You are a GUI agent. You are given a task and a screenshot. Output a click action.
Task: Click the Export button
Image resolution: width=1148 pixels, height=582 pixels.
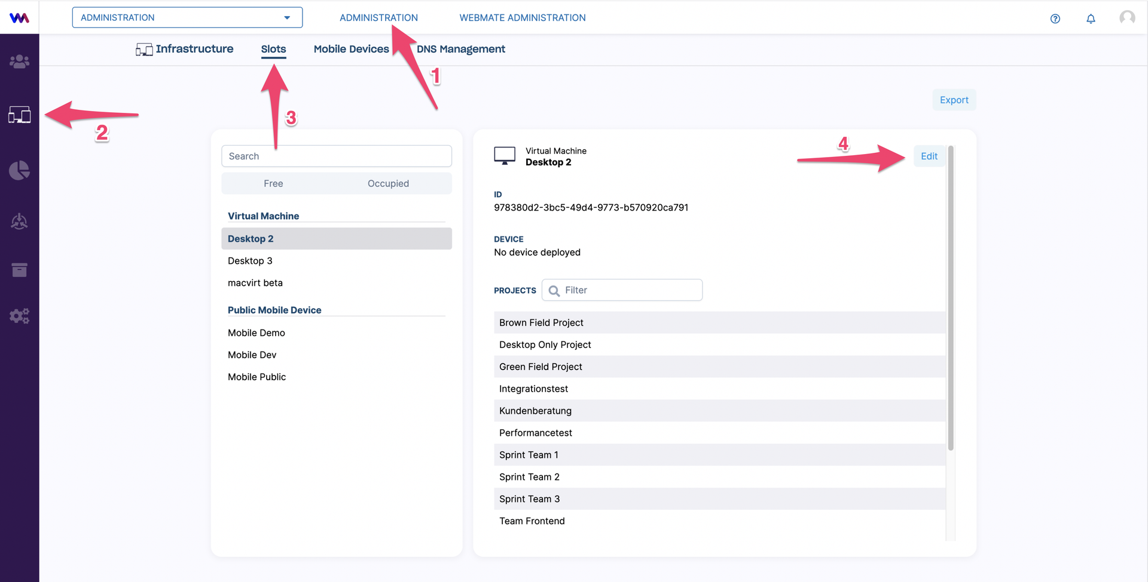[x=954, y=100]
